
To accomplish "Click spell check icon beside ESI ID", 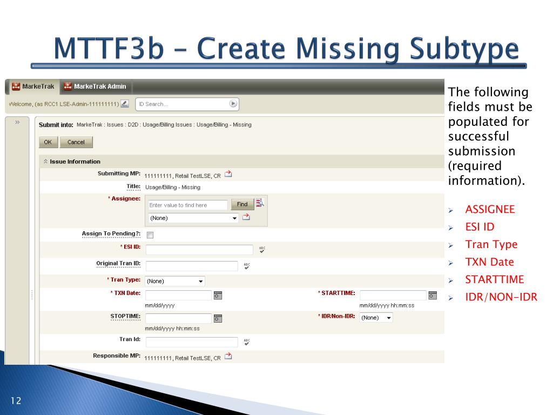I will (x=262, y=250).
